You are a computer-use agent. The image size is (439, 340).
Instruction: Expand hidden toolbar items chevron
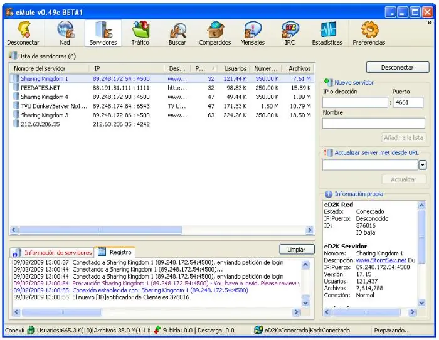430,23
